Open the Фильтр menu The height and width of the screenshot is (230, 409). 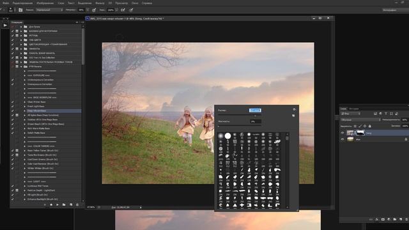click(x=100, y=3)
